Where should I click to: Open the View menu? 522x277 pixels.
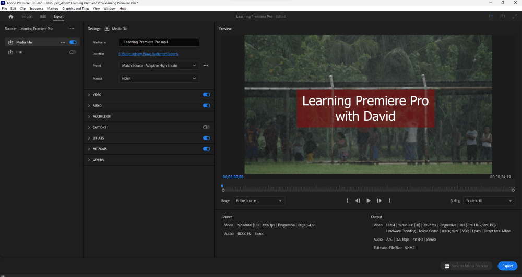(96, 9)
